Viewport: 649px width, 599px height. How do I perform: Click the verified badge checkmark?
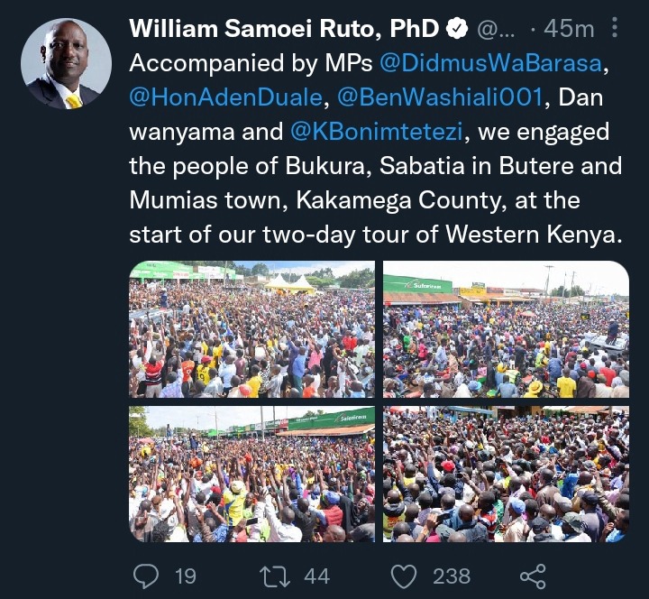click(x=457, y=29)
